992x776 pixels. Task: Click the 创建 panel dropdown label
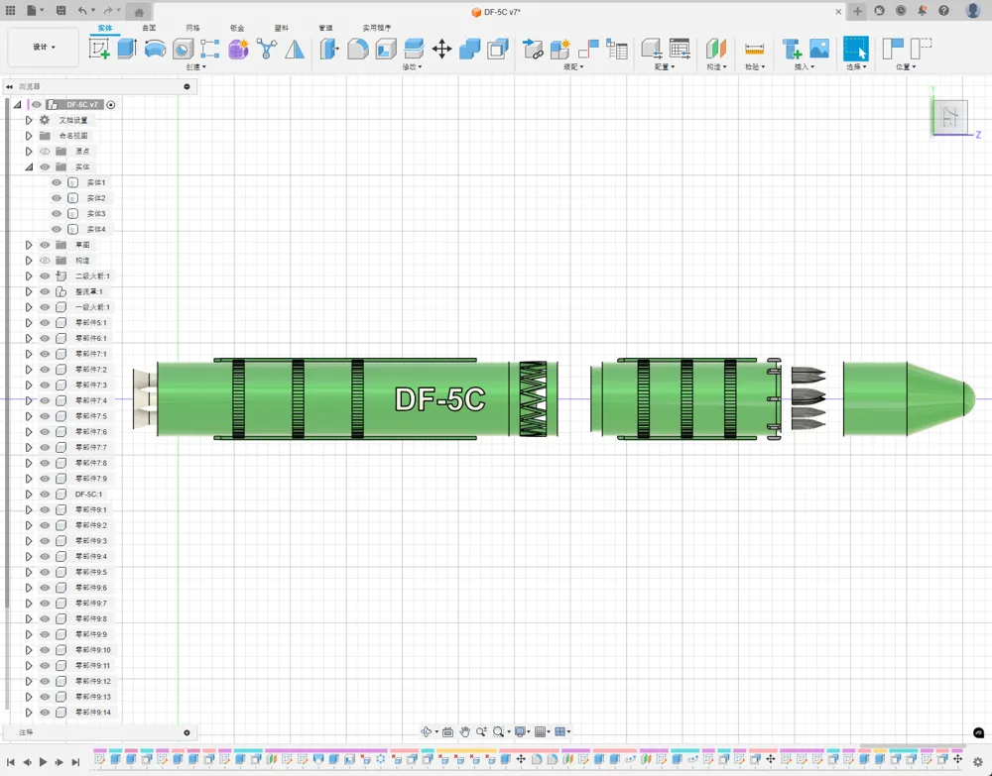[x=195, y=67]
